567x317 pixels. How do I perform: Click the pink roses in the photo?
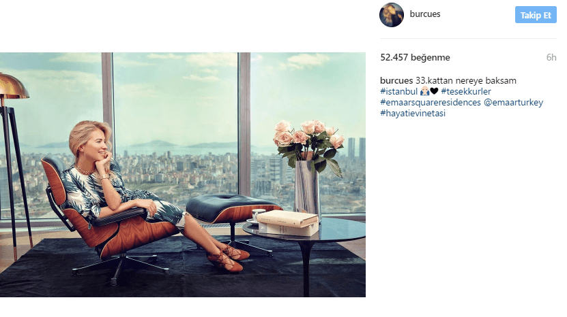tap(308, 135)
